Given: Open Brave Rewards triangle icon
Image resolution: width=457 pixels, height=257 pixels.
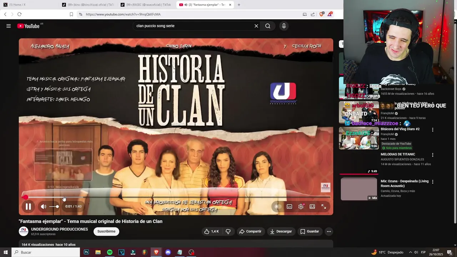Looking at the screenshot, I should tap(330, 14).
